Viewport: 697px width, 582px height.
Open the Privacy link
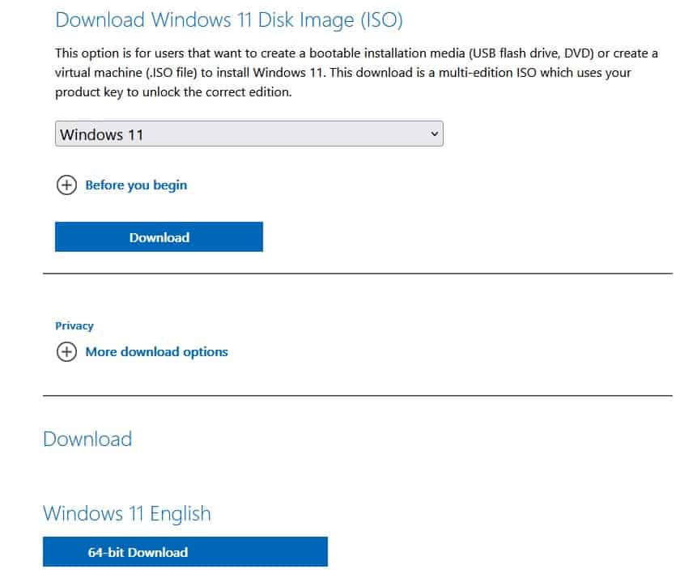tap(74, 326)
